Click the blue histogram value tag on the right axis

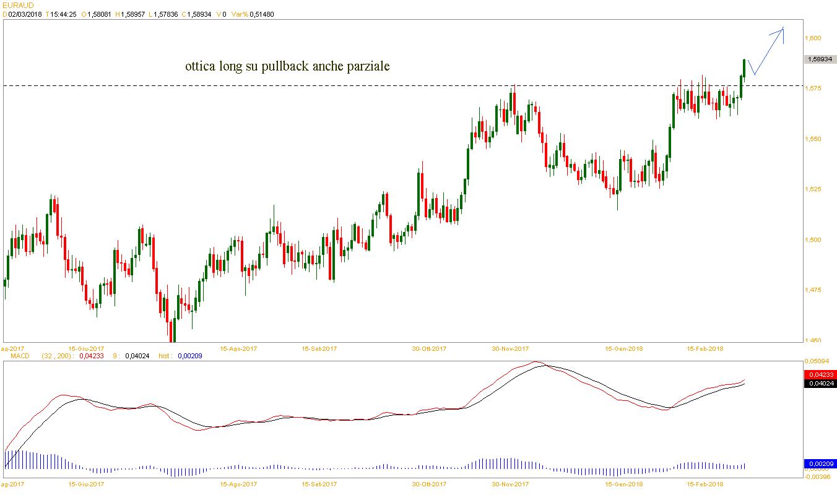[819, 463]
